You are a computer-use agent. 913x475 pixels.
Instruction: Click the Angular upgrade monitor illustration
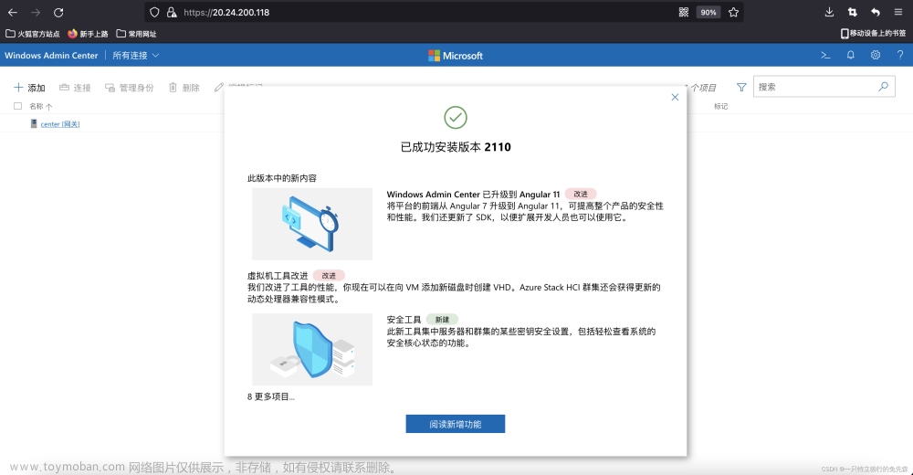[312, 224]
